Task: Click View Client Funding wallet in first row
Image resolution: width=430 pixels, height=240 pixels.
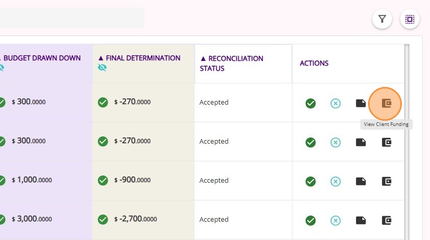Action: click(x=386, y=103)
